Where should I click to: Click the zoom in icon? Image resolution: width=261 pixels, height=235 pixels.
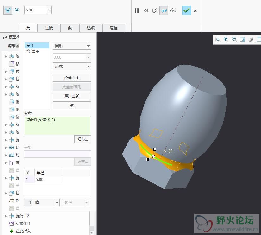(x=226, y=40)
